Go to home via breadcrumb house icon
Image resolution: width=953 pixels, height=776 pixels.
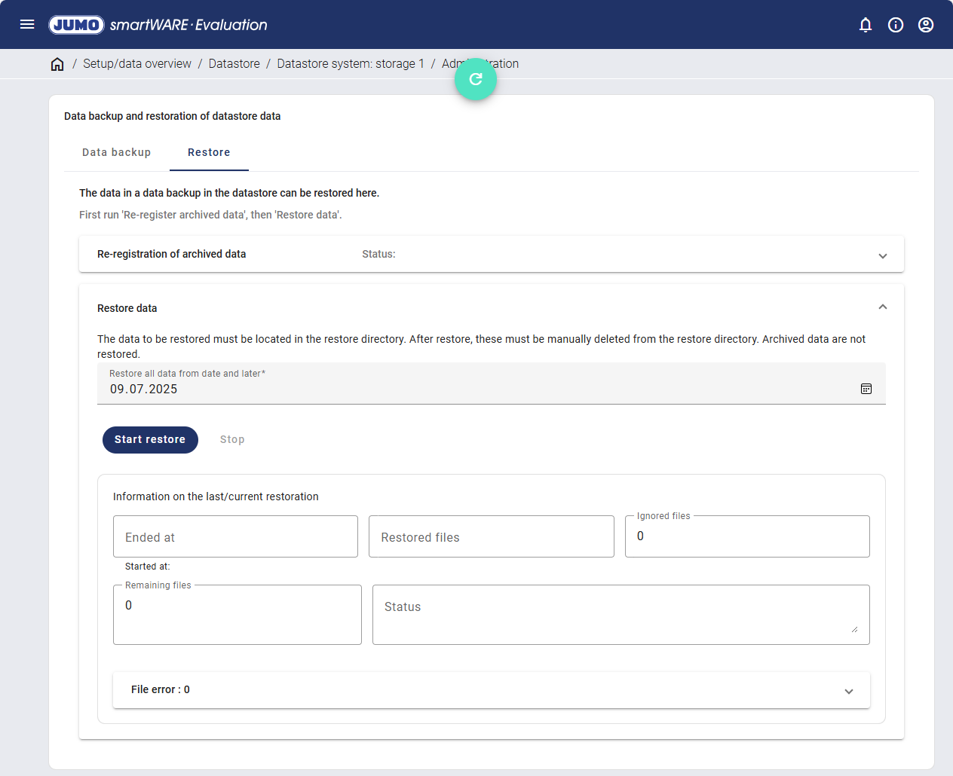(x=57, y=64)
